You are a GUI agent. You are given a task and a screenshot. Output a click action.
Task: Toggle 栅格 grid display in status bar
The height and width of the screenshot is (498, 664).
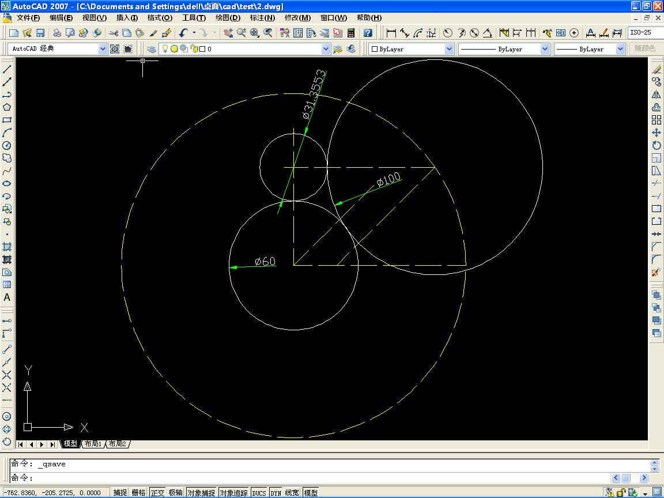click(138, 492)
